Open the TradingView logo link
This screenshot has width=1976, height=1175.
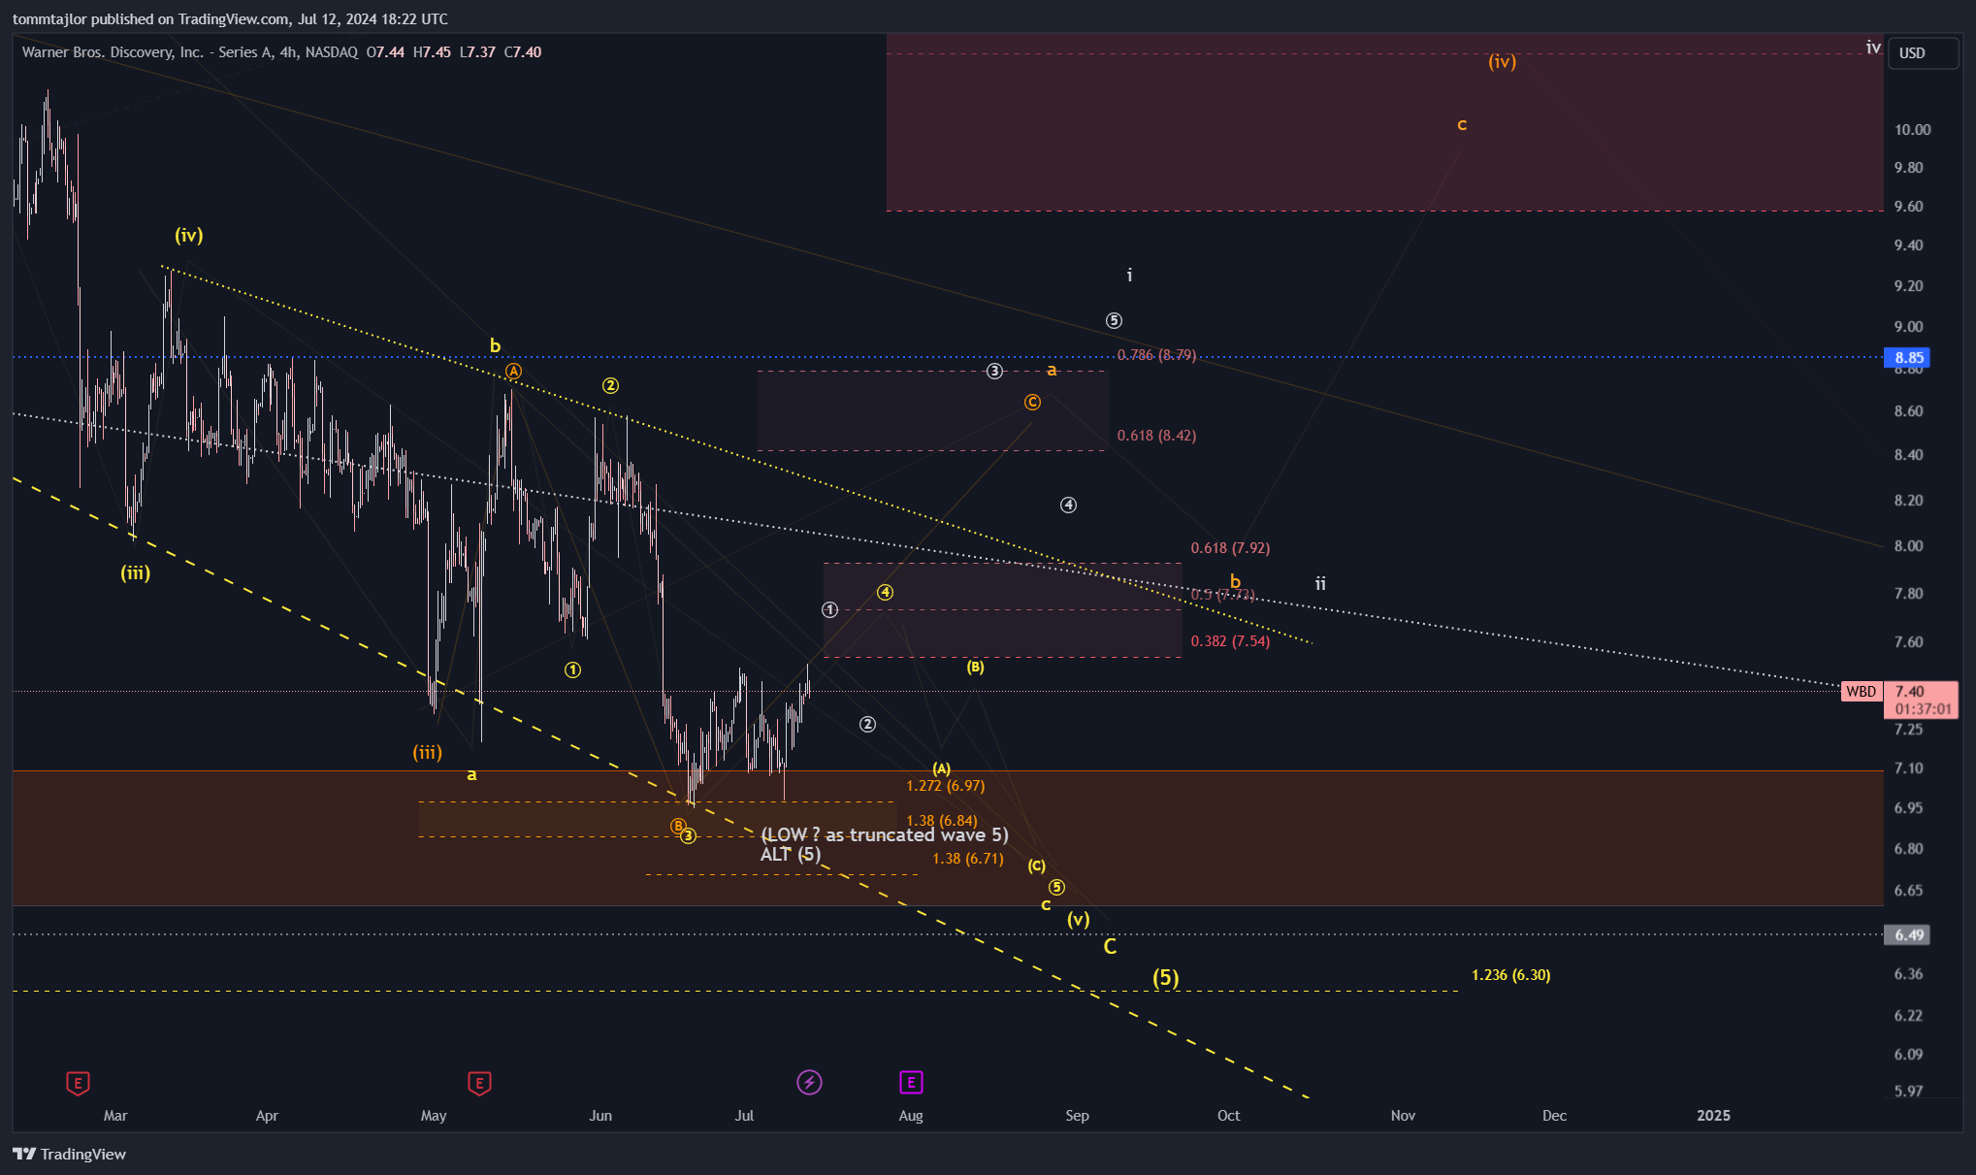(x=69, y=1154)
